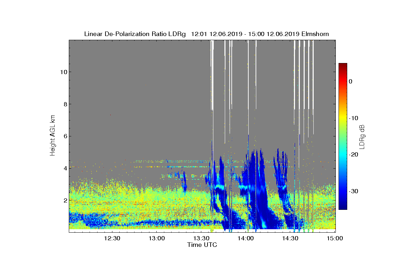Click the 'Time UTC' x-axis label
Screen dimensions: 415x277
click(202, 245)
